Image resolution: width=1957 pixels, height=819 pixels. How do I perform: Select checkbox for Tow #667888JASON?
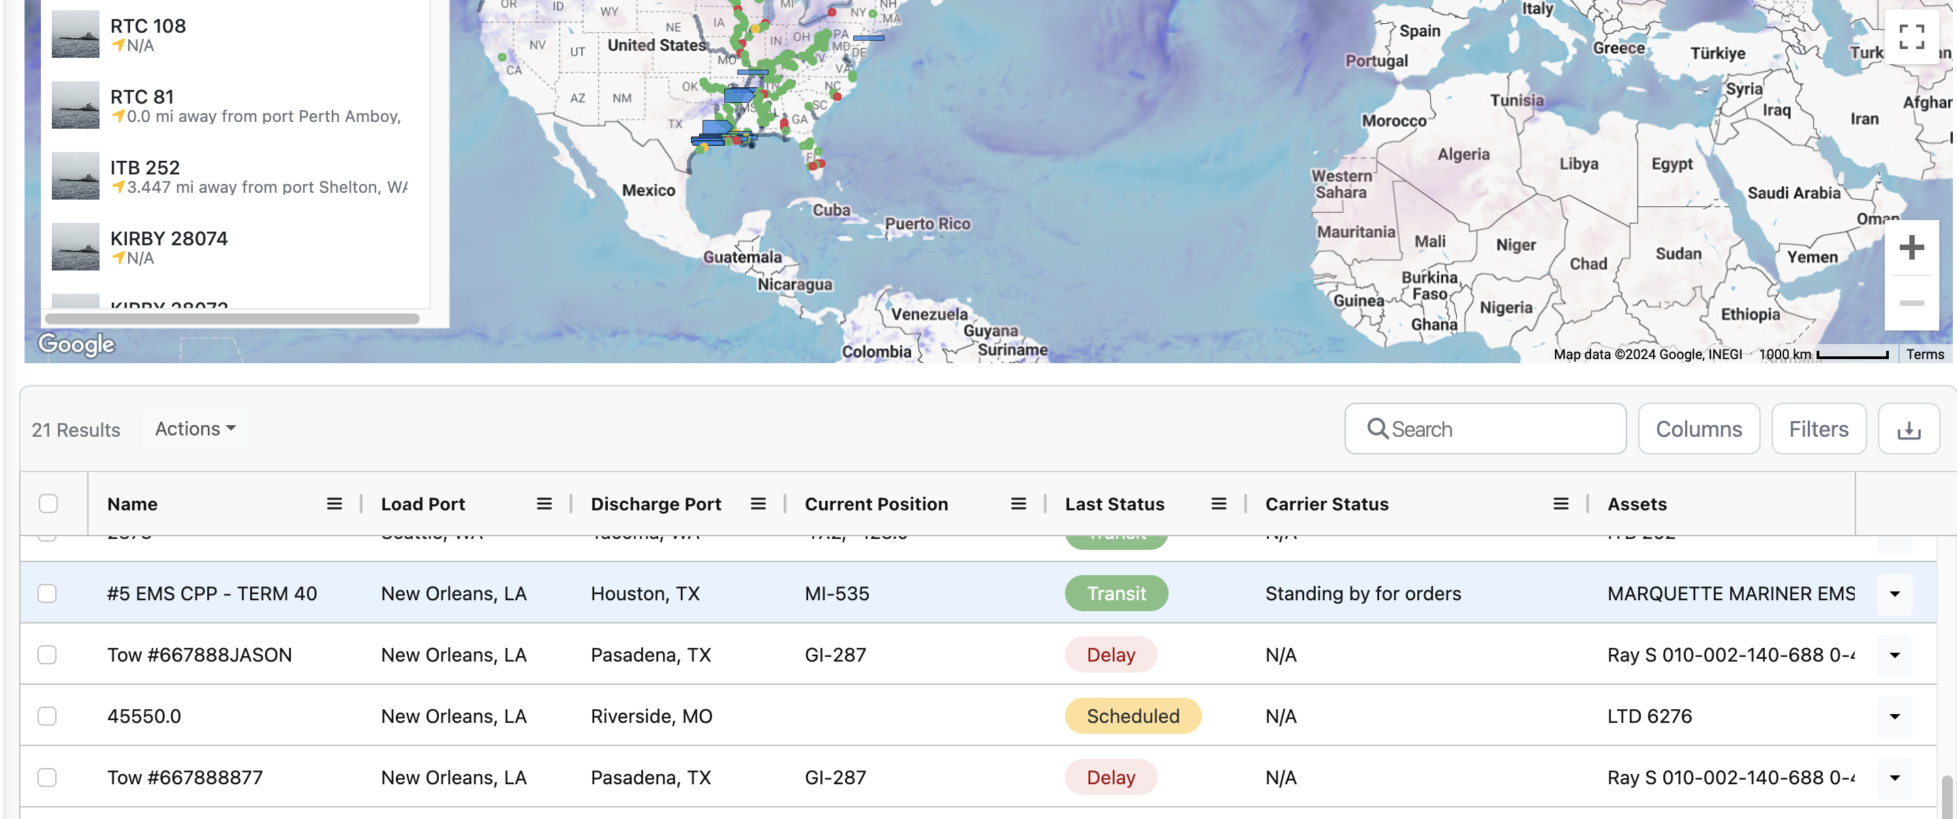(x=47, y=655)
